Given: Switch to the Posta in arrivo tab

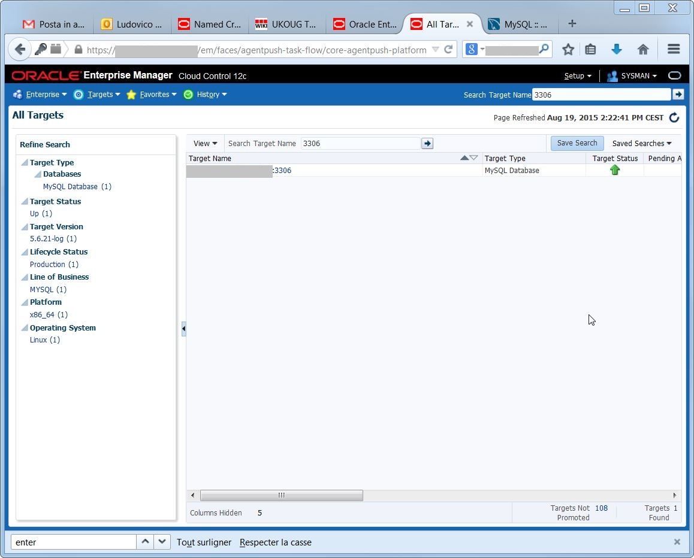Looking at the screenshot, I should [53, 25].
